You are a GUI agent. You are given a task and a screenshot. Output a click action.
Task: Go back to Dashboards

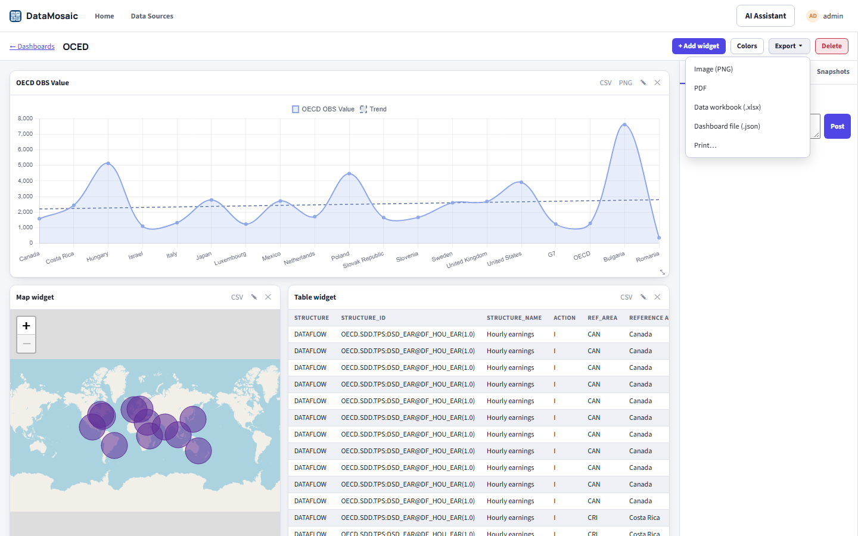(32, 46)
